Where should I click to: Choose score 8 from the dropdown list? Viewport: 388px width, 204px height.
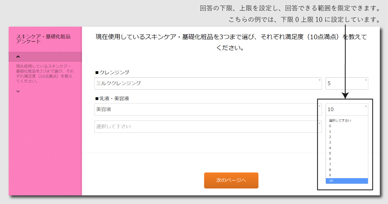pos(347,170)
